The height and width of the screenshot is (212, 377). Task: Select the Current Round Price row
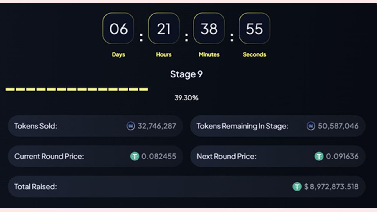95,156
